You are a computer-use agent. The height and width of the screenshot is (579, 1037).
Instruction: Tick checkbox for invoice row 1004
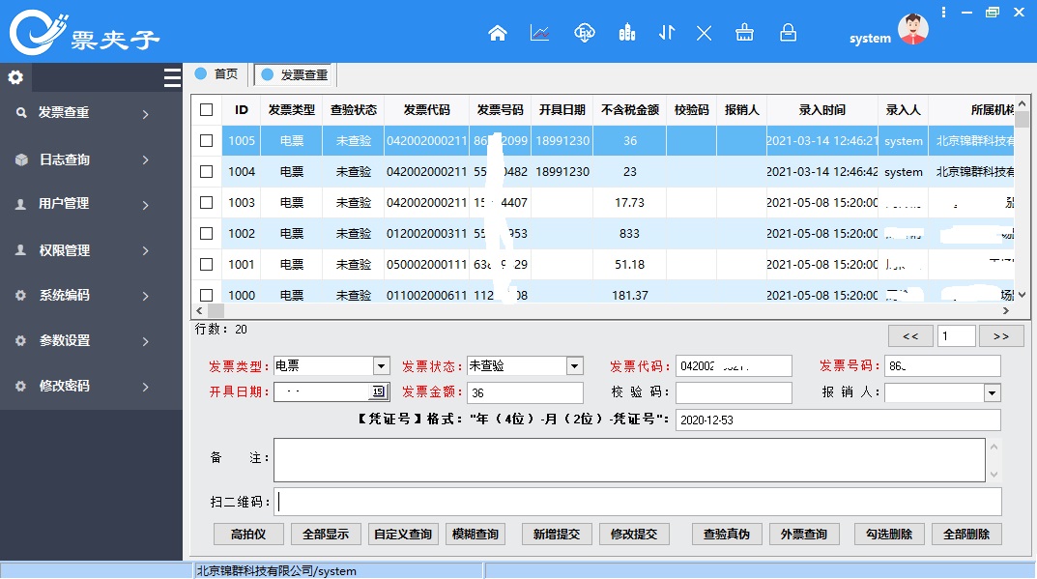coord(207,171)
